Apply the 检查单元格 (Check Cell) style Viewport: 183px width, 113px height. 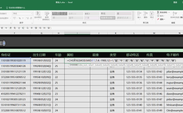108,18
